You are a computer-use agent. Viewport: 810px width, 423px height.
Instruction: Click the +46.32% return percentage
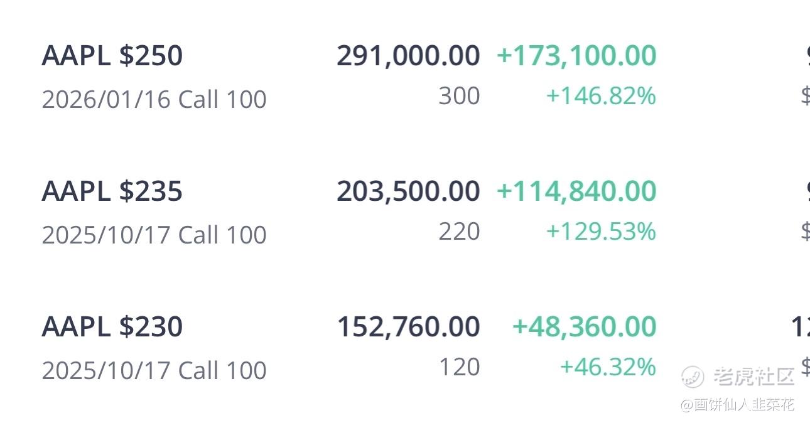coord(608,367)
